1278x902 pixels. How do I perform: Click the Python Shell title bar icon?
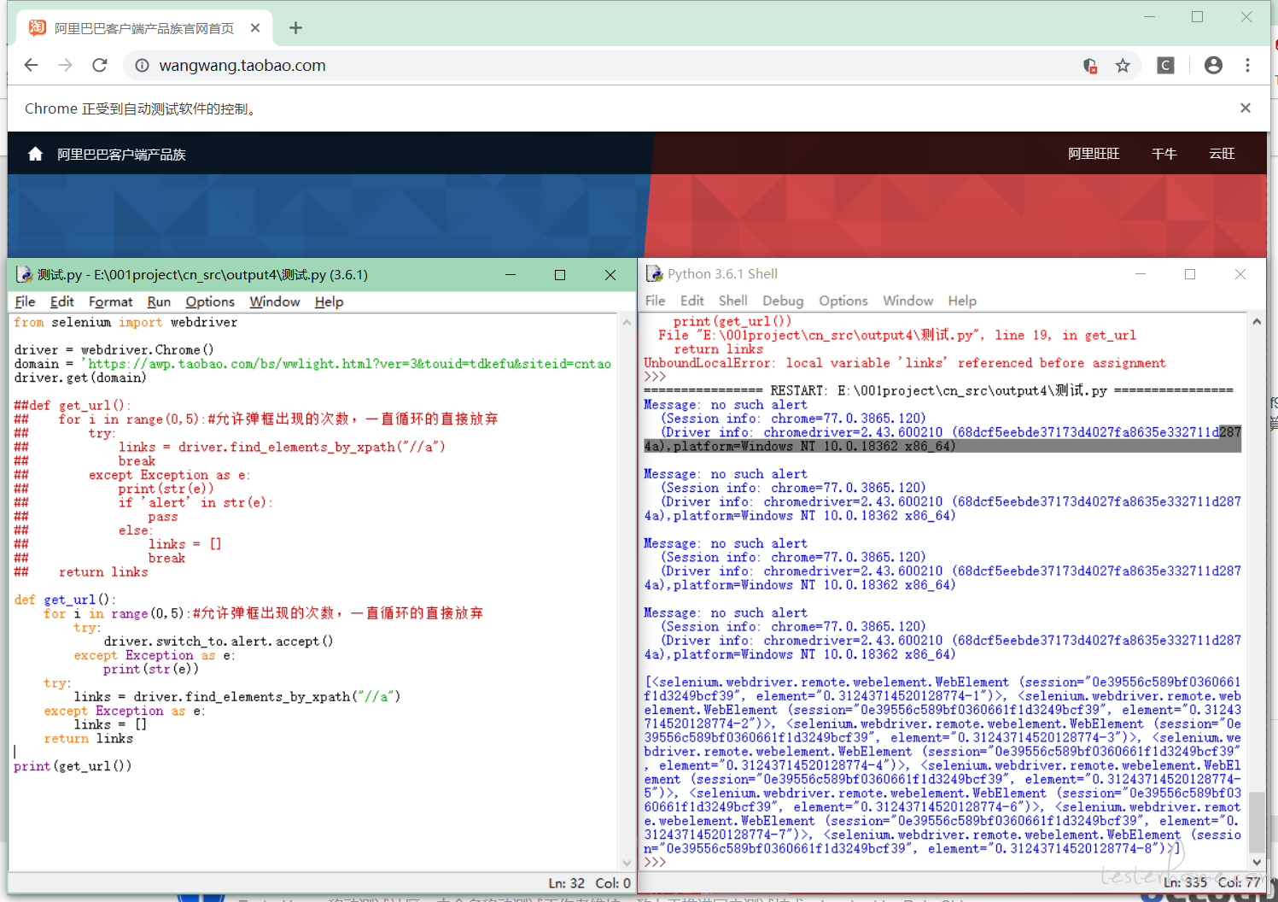pos(654,273)
